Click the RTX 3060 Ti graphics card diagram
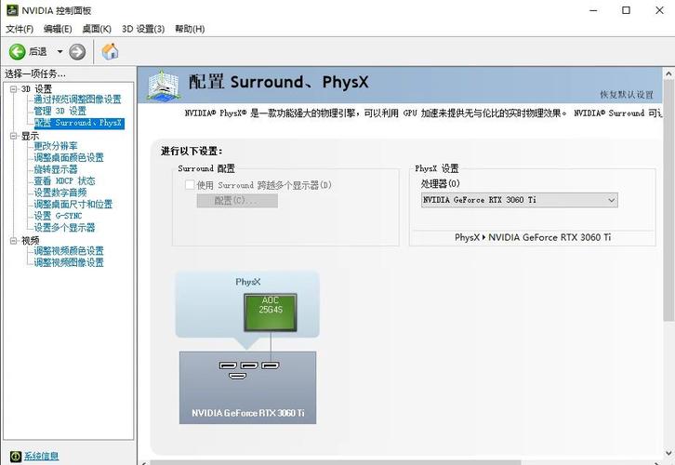 [247, 387]
